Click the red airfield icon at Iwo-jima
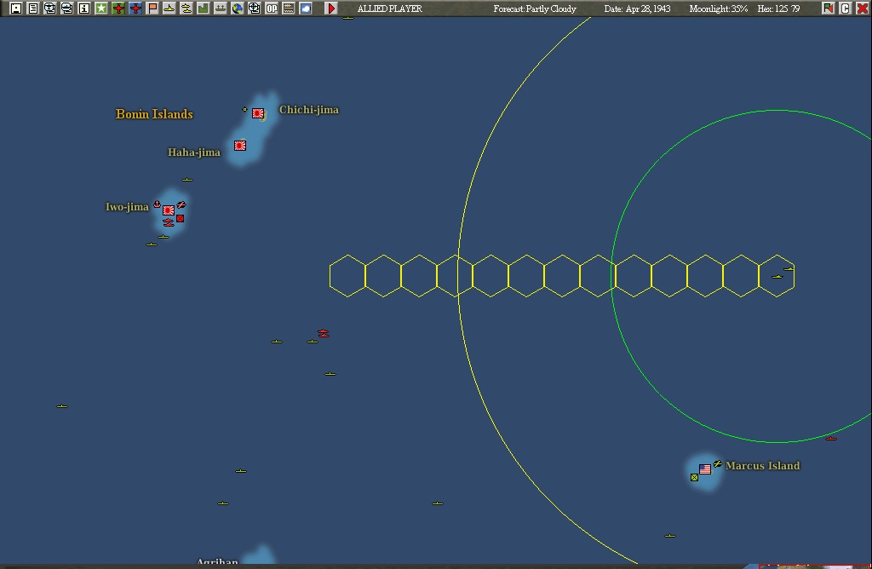 click(x=181, y=204)
